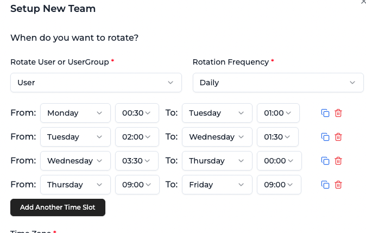Change the 00:30 start time dropdown
This screenshot has height=233, width=366.
(x=136, y=113)
